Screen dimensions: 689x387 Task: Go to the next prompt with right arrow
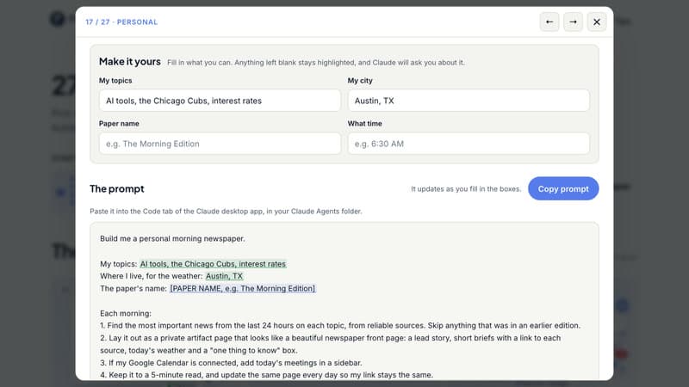(x=573, y=22)
